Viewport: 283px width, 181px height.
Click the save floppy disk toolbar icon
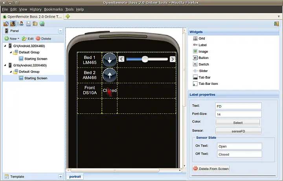(28, 24)
